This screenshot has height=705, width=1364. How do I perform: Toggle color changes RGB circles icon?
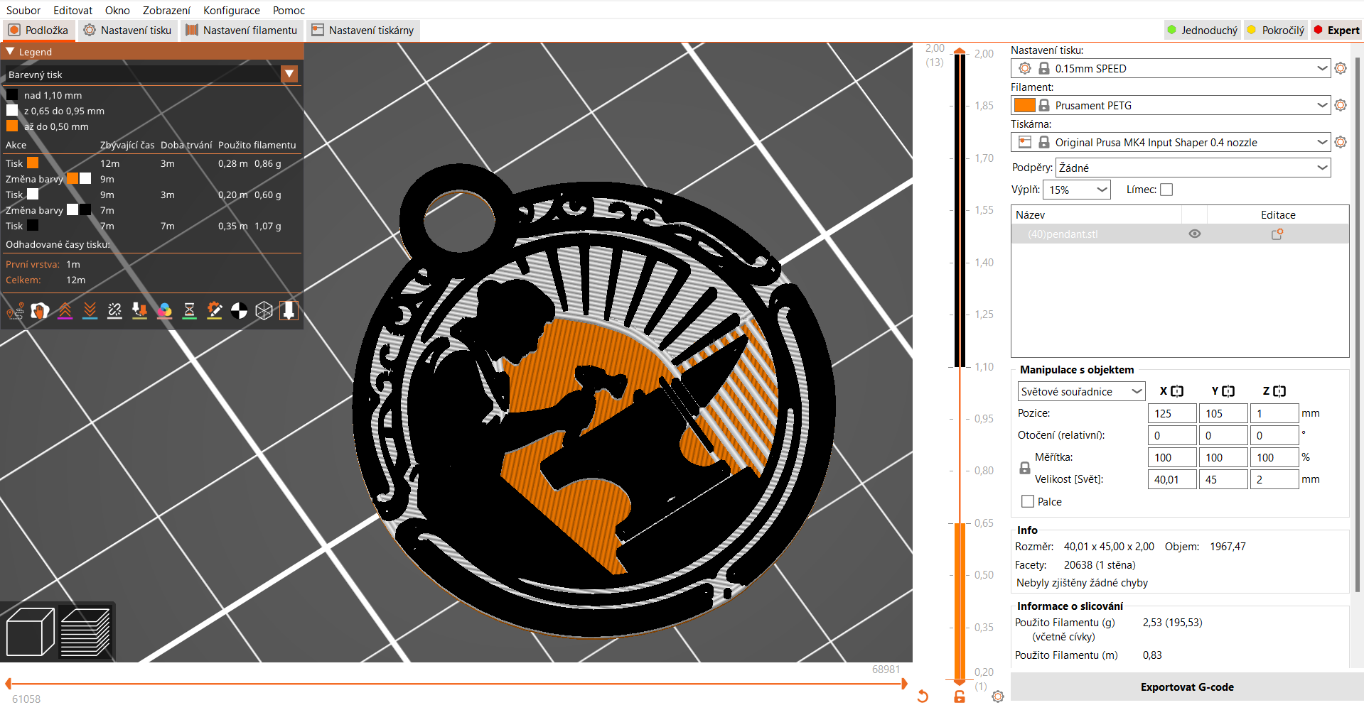pos(164,311)
